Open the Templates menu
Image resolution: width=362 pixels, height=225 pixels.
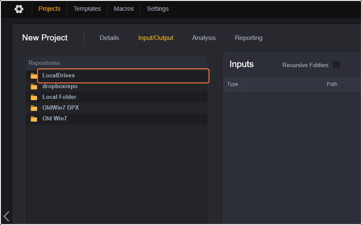[x=87, y=9]
